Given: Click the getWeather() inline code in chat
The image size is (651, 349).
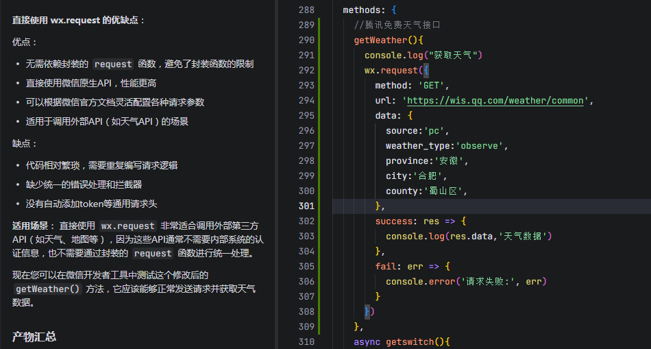Looking at the screenshot, I should click(x=47, y=289).
